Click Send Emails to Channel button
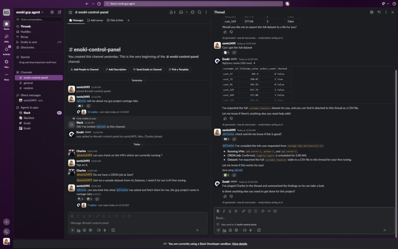Image resolution: width=398 pixels, height=249 pixels. 147,69
